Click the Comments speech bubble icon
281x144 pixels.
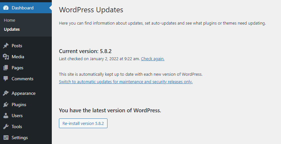pos(6,79)
